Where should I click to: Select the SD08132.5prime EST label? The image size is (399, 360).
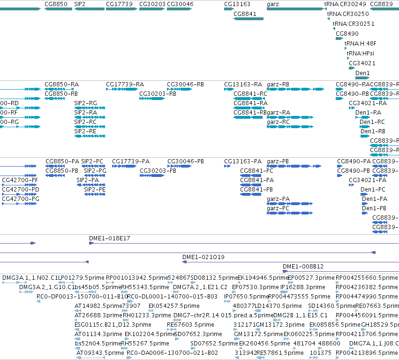(x=214, y=278)
